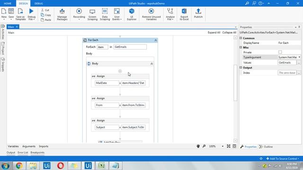The height and width of the screenshot is (170, 303).
Task: Click the Paste command
Action: (x=46, y=20)
